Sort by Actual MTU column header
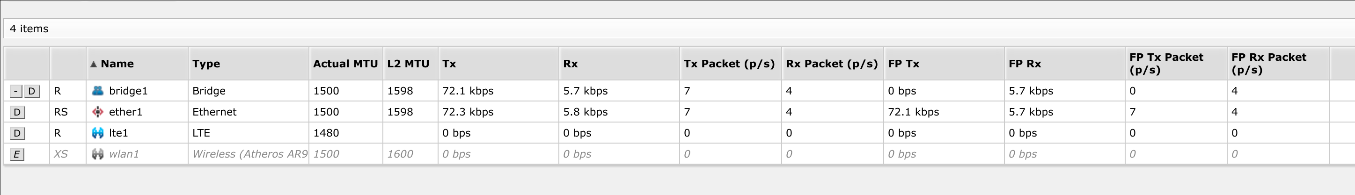This screenshot has height=195, width=1355. (x=345, y=64)
